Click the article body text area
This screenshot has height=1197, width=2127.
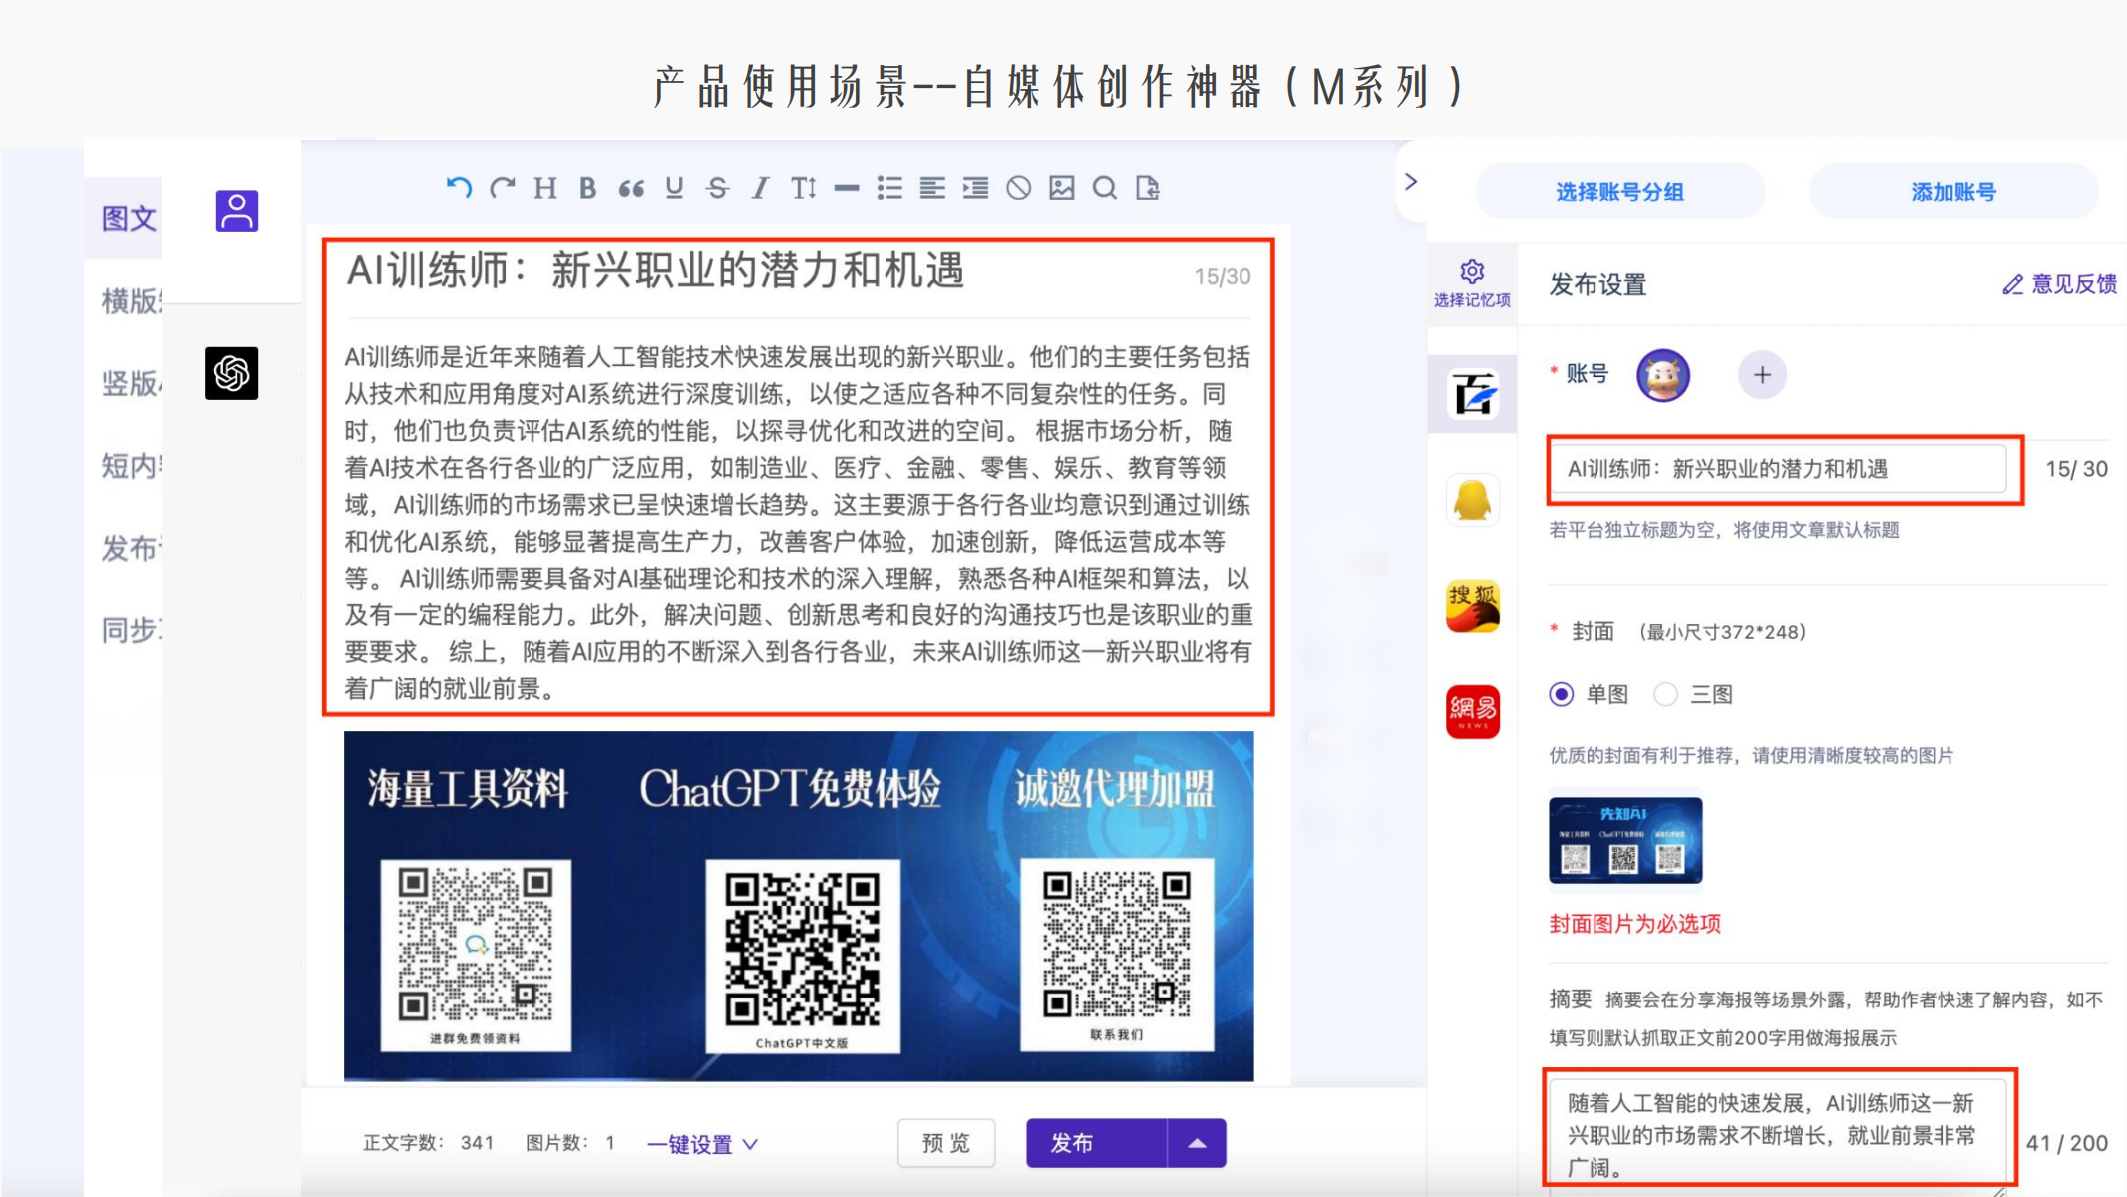click(x=798, y=523)
